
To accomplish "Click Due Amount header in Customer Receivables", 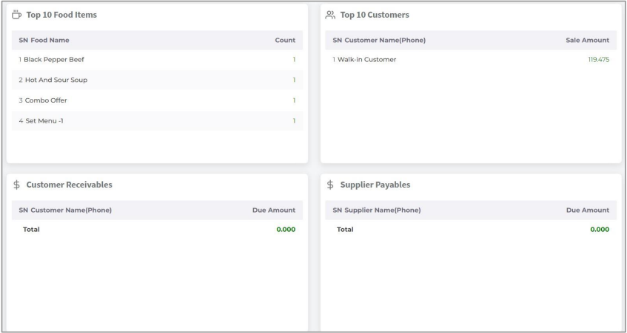I will [274, 210].
